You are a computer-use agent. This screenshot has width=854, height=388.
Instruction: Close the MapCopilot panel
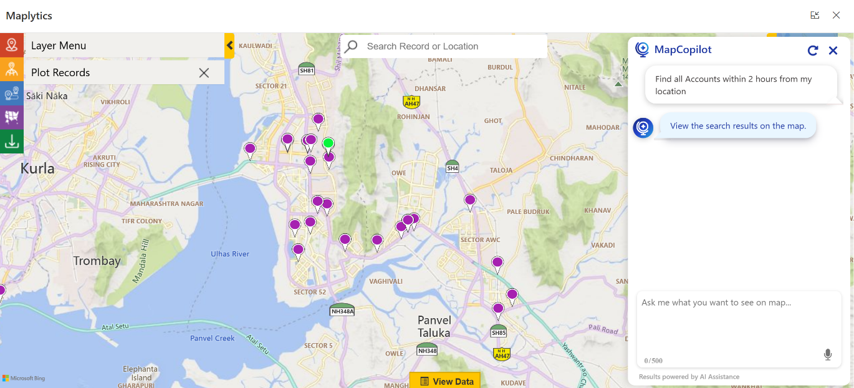point(833,51)
